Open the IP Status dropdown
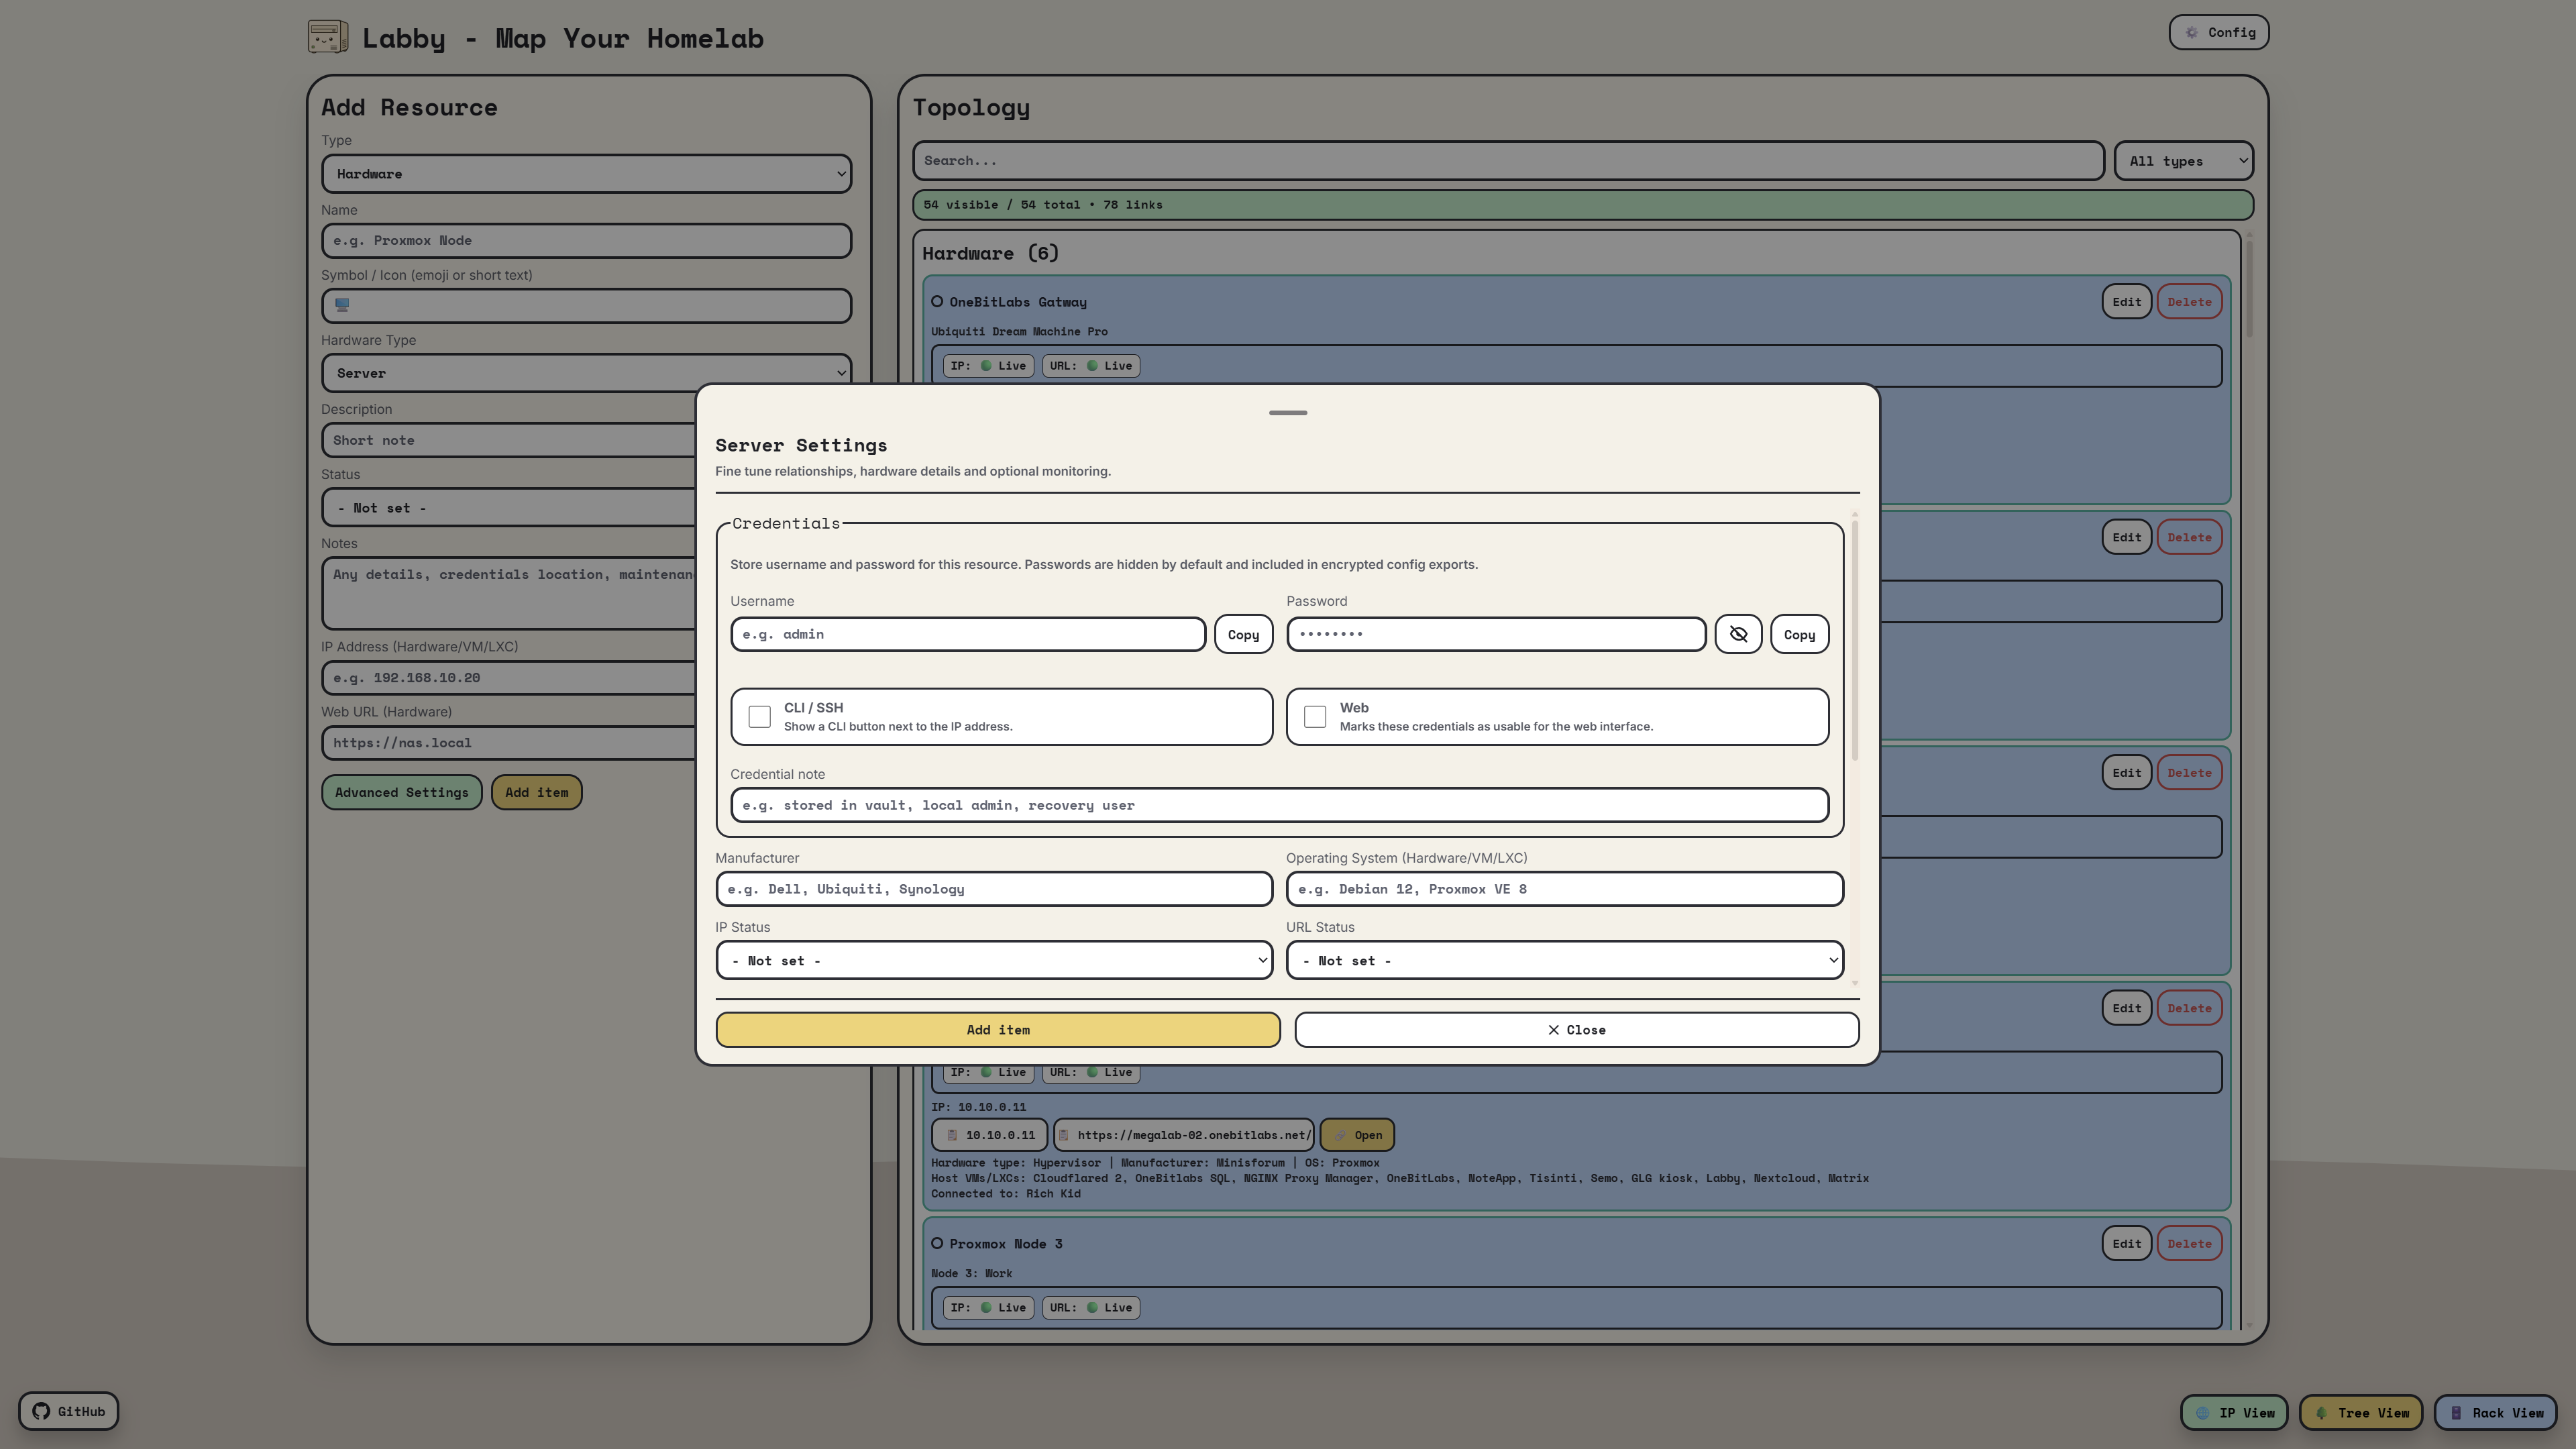 tap(994, 960)
